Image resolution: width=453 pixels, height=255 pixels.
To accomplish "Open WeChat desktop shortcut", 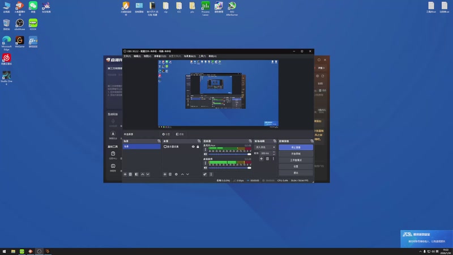I will (33, 7).
